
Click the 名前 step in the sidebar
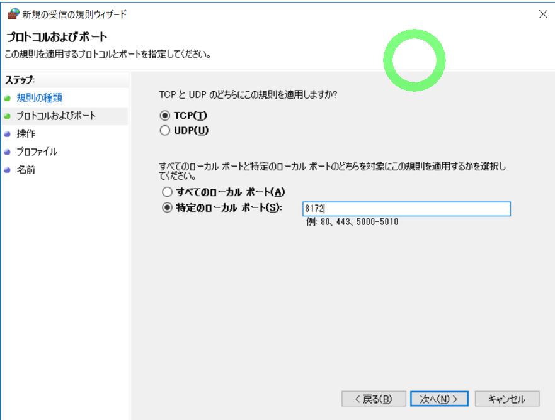pos(26,170)
